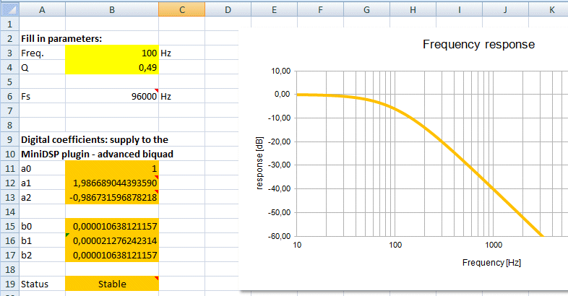Click column B header
568x296 pixels.
point(111,9)
